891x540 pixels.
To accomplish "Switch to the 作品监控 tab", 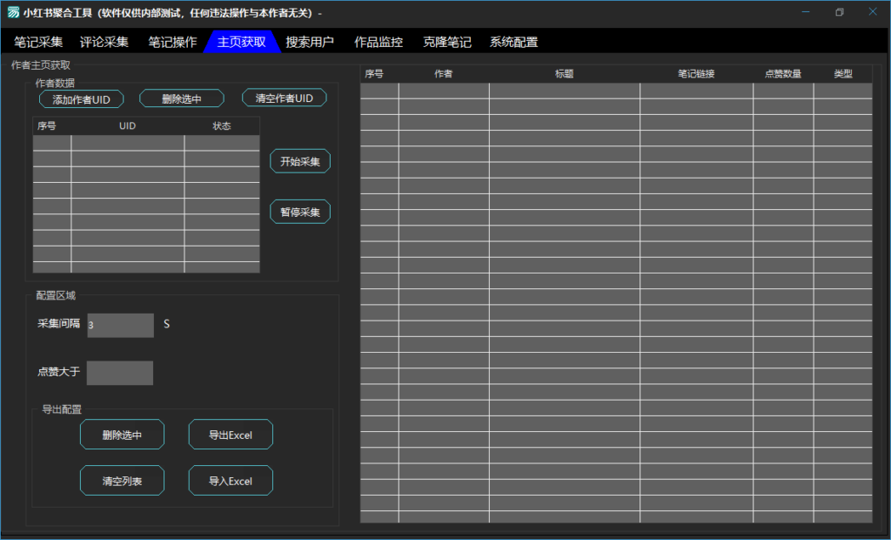I will (379, 42).
